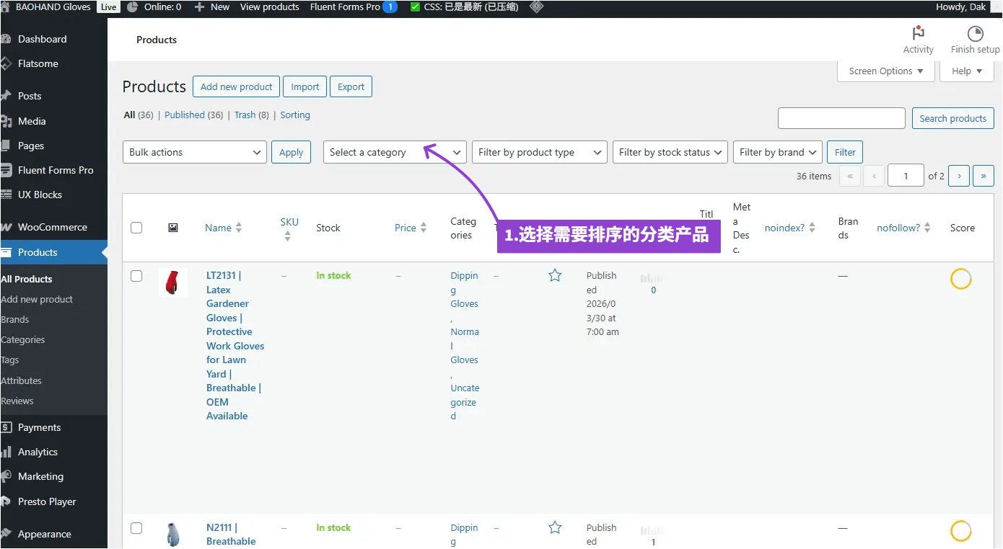Open the diamond icon in admin bar
The width and height of the screenshot is (1003, 549).
point(536,7)
